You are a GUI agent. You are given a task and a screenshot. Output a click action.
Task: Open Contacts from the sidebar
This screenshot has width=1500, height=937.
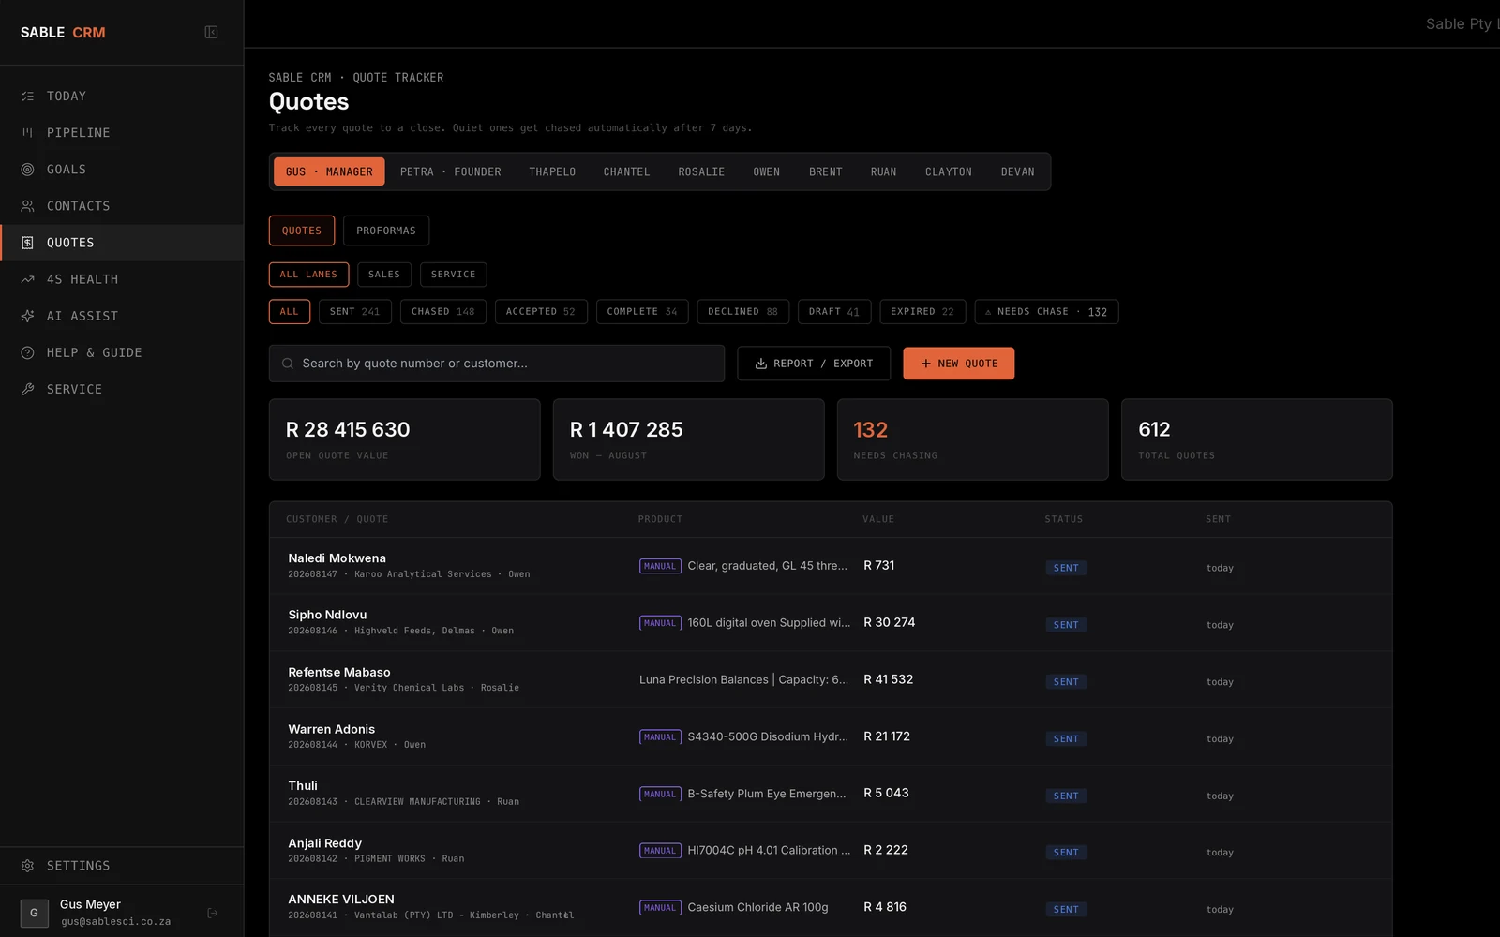[x=122, y=206]
